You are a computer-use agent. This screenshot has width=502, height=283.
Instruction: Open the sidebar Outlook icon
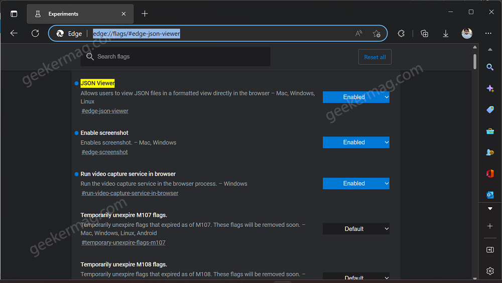pos(490,195)
